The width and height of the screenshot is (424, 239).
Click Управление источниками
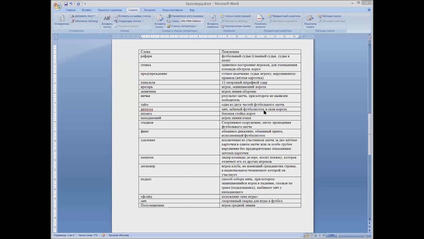point(185,16)
